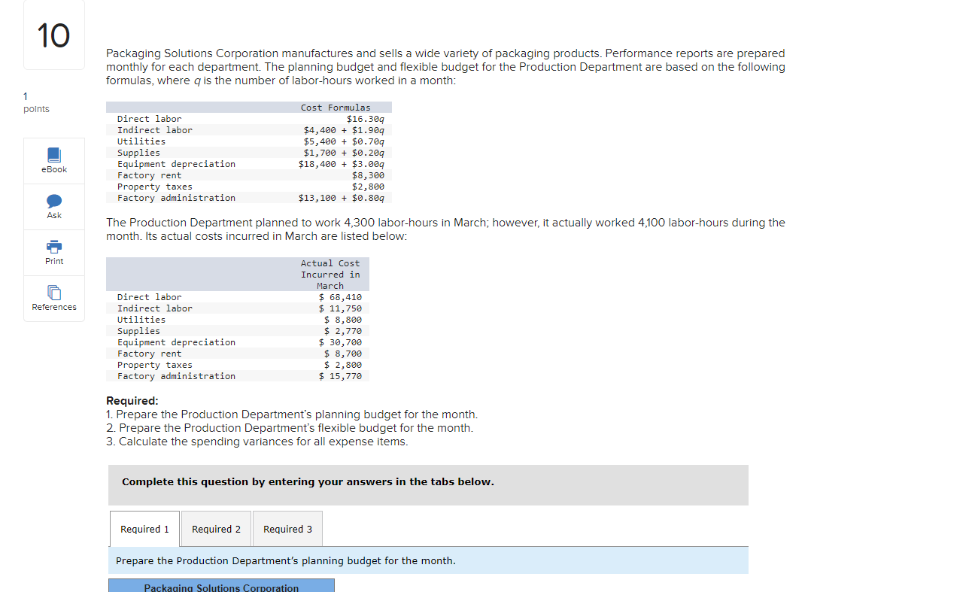Click actual Supplies cost $2,770
The image size is (975, 592).
click(343, 331)
